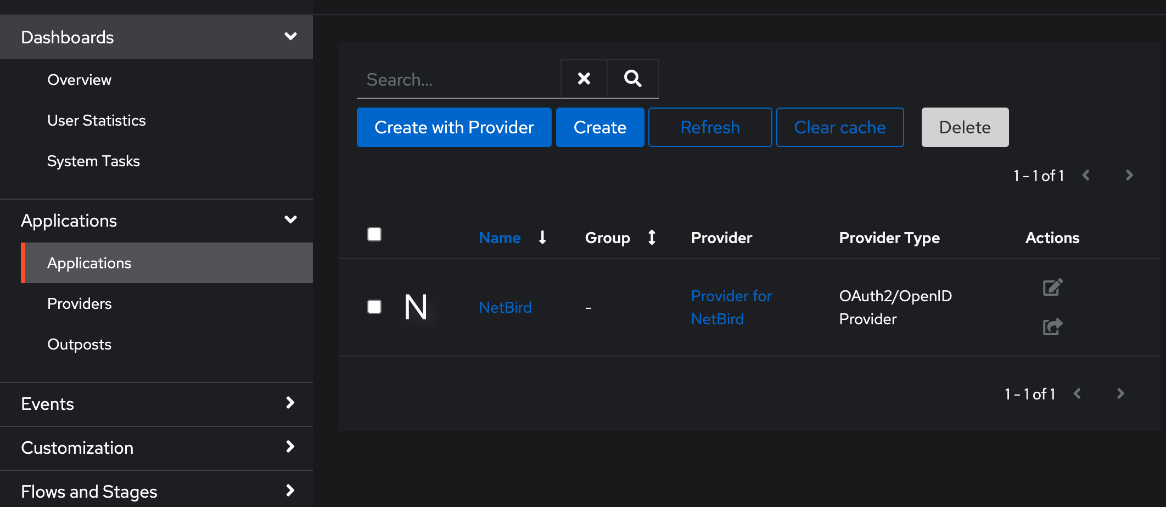The width and height of the screenshot is (1166, 507).
Task: Click inside the search input field
Action: point(456,78)
